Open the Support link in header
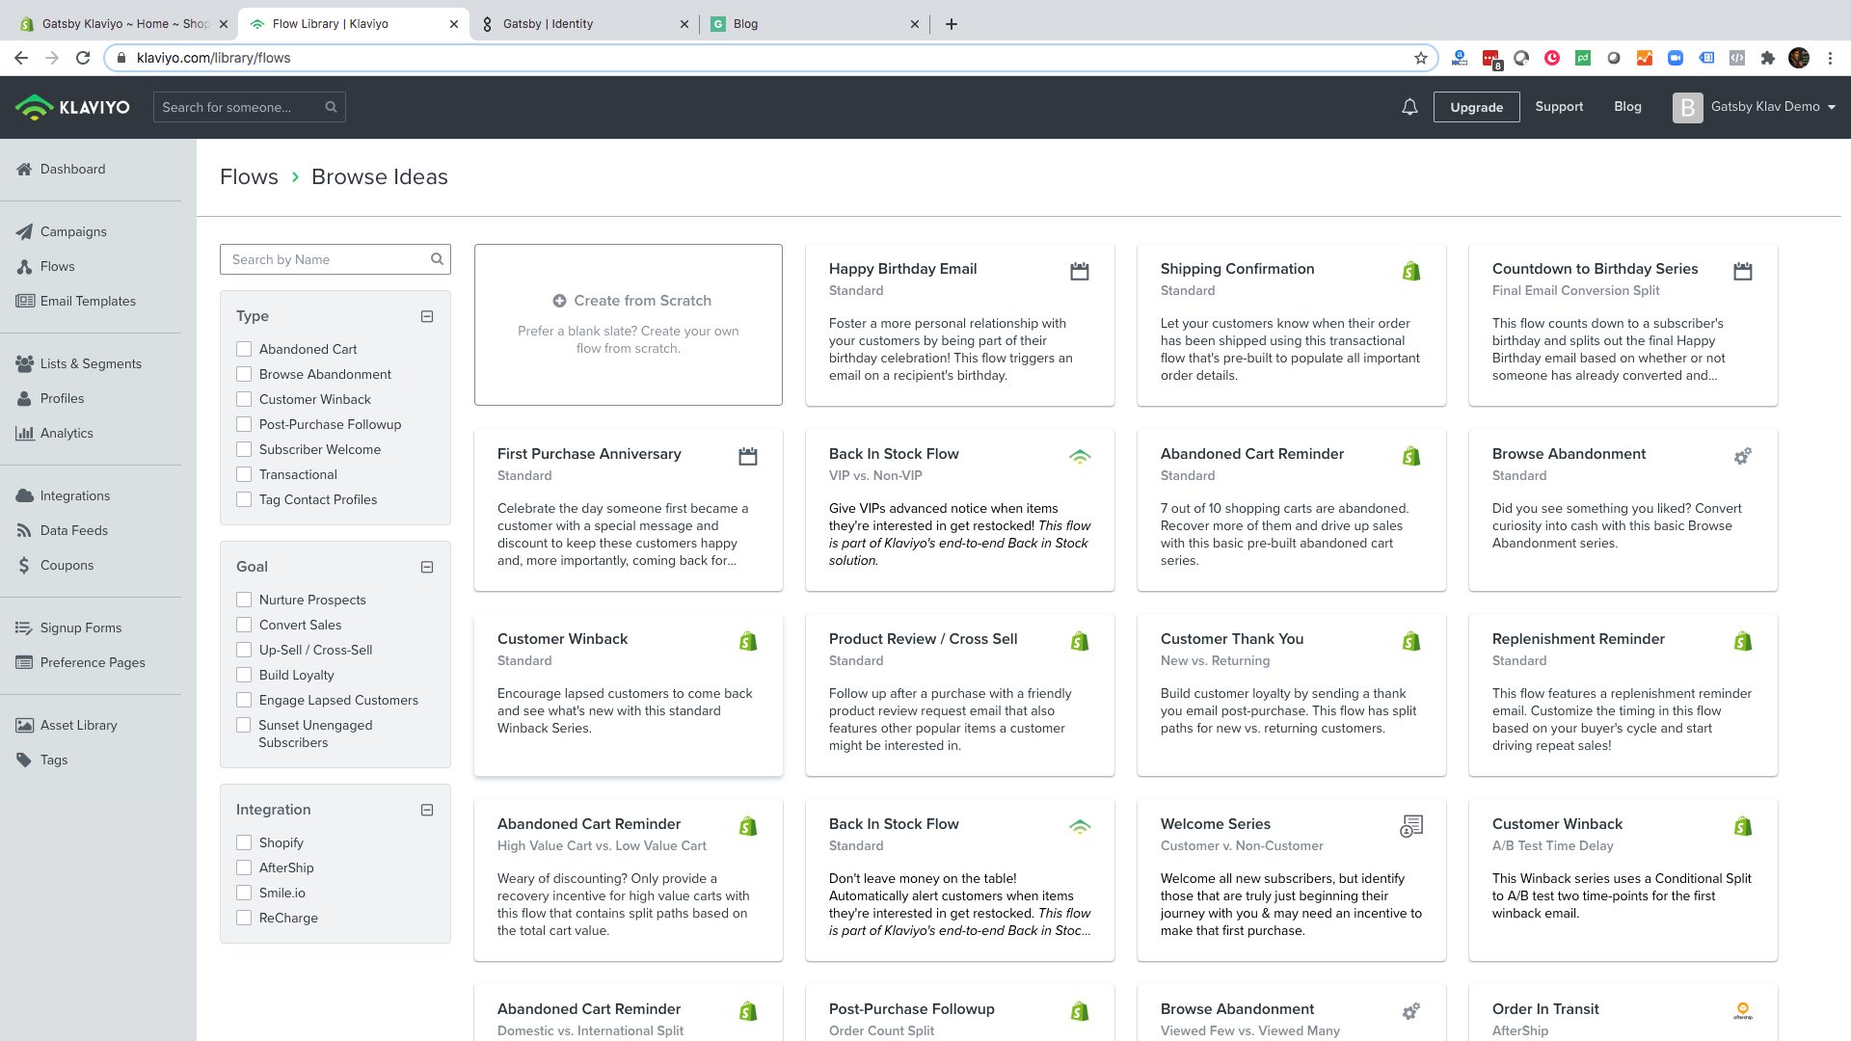Screen dimensions: 1851x1041 (x=1559, y=107)
